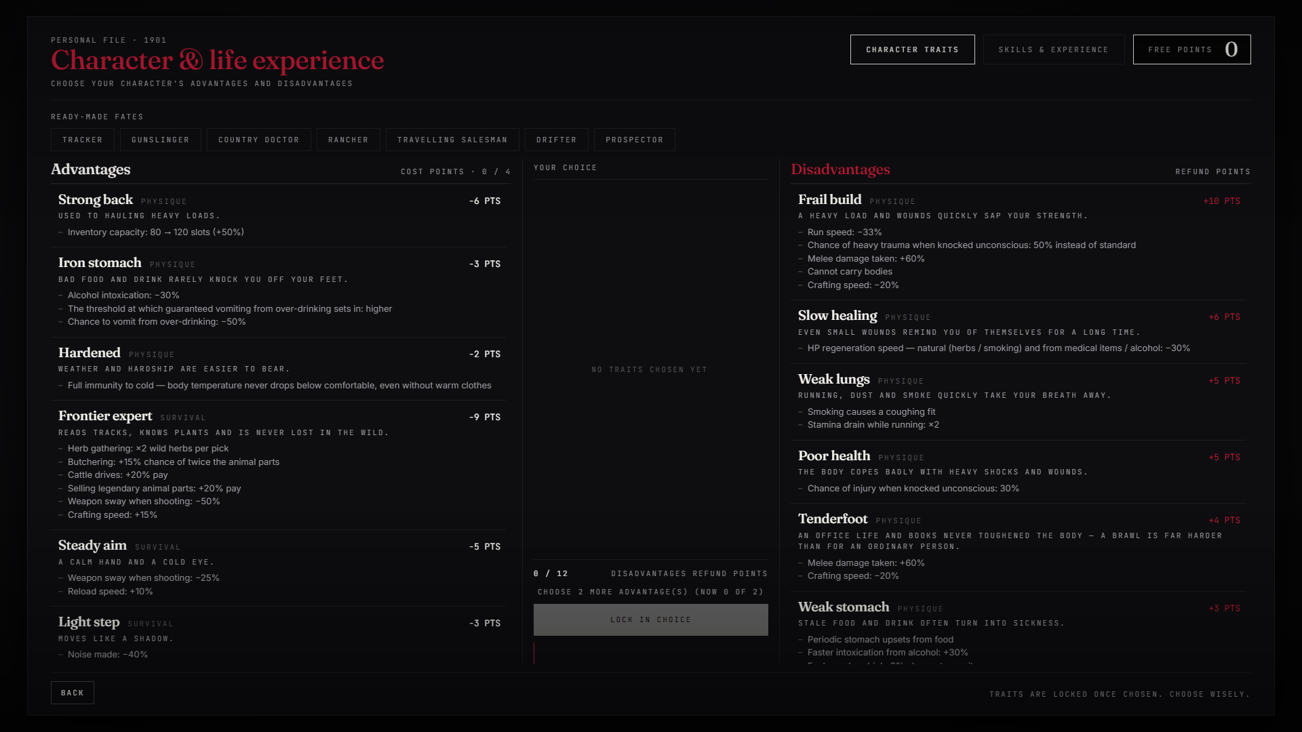This screenshot has height=732, width=1302.
Task: Select the Steady aim advantage
Action: coord(278,568)
